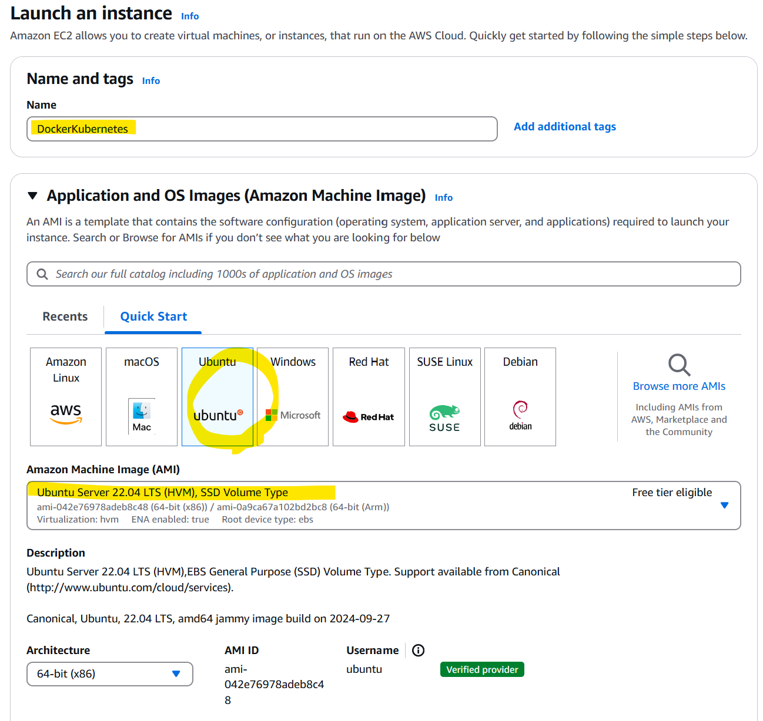763x721 pixels.
Task: Open the Architecture 64-bit (x86) dropdown
Action: click(x=110, y=674)
